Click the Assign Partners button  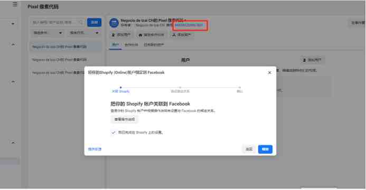151,35
